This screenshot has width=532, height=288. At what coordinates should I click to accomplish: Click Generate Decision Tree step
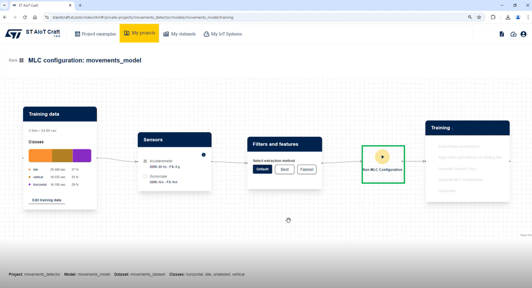click(457, 169)
